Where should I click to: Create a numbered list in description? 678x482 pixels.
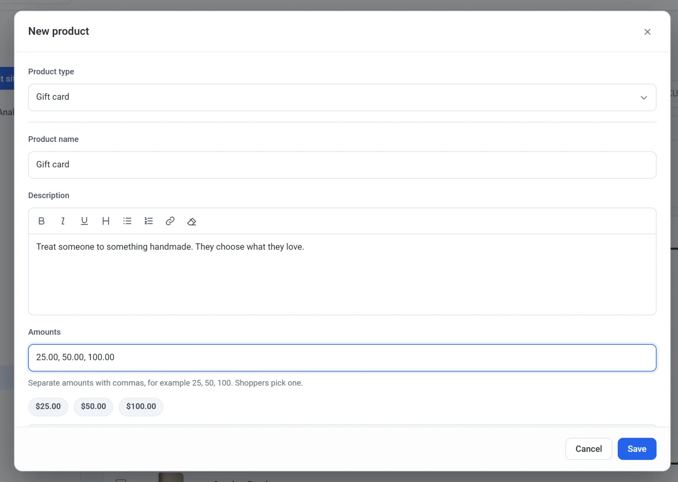[149, 221]
